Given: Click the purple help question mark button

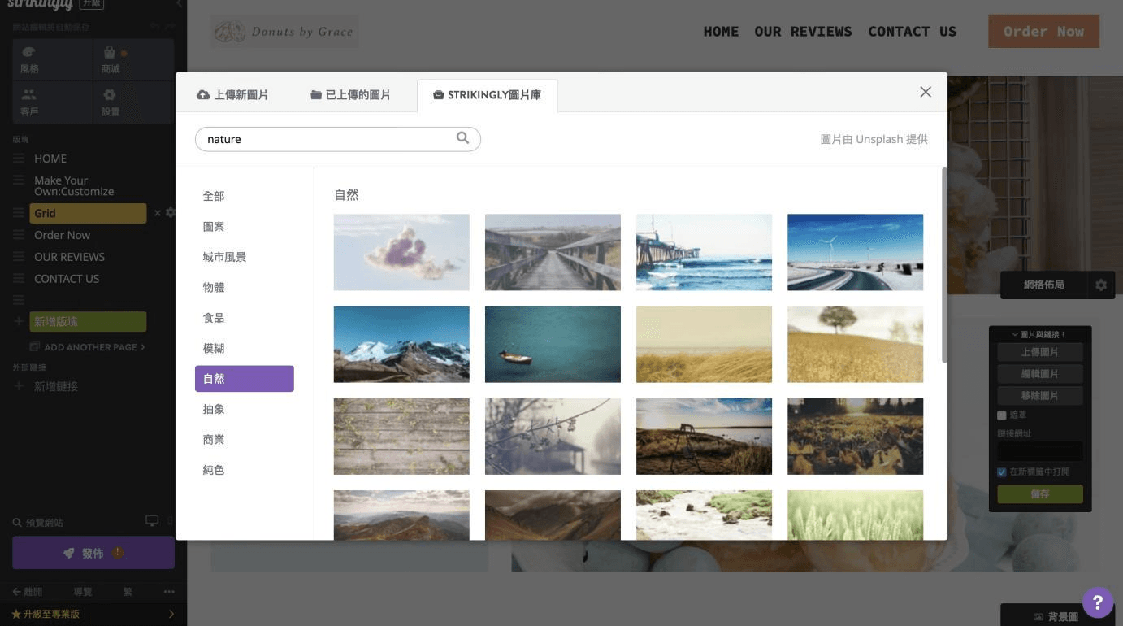Looking at the screenshot, I should click(x=1097, y=602).
